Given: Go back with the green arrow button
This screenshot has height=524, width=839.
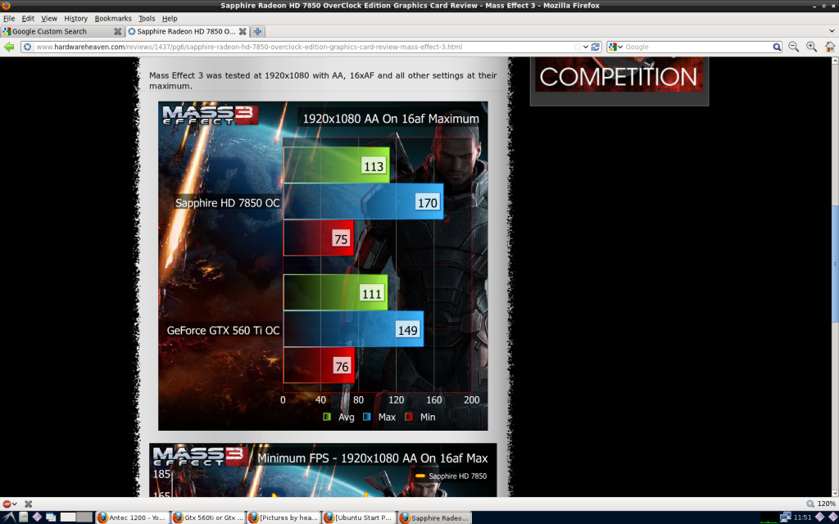Looking at the screenshot, I should click(9, 47).
